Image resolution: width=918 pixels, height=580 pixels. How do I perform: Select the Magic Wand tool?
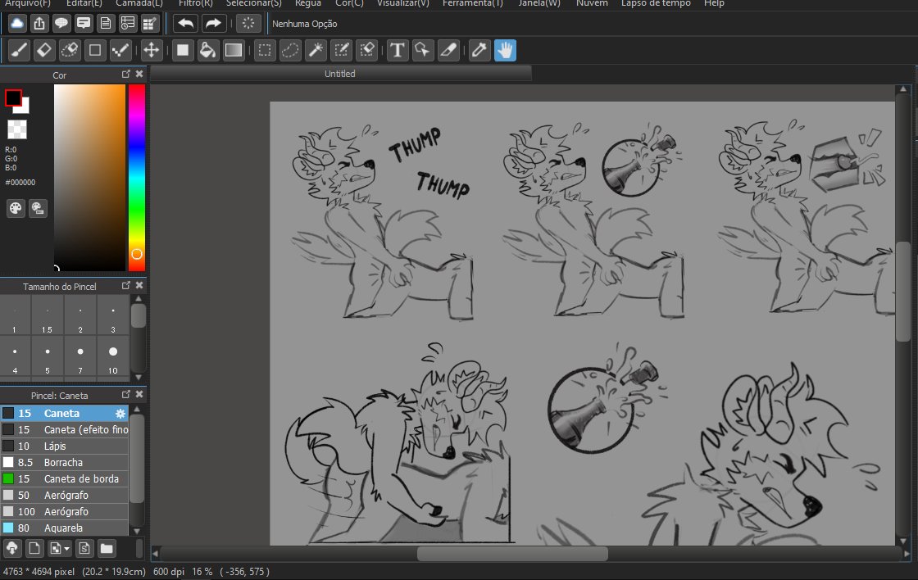[x=316, y=50]
